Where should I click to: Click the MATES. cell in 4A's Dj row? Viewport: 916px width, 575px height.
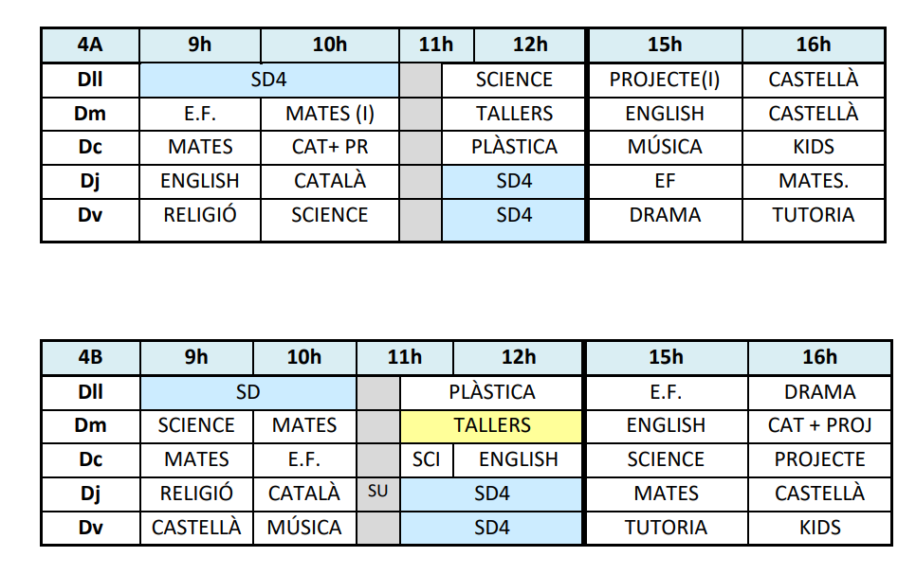[x=814, y=181]
